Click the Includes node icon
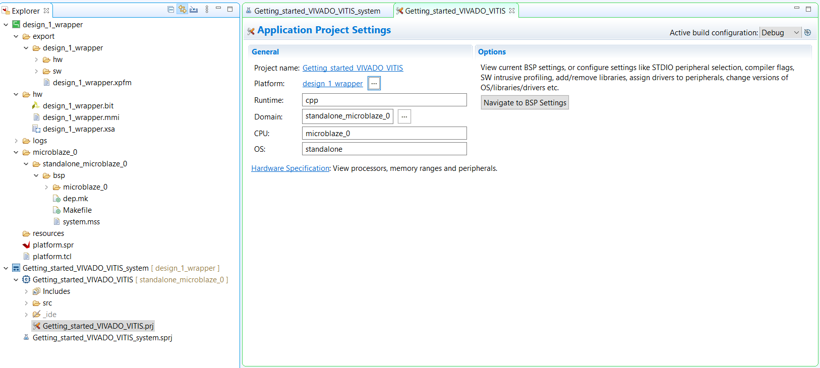 pos(36,291)
